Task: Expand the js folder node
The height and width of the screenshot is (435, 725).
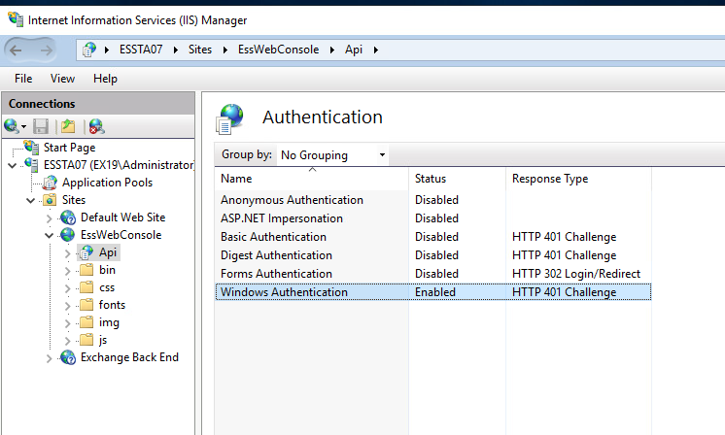Action: coord(67,341)
